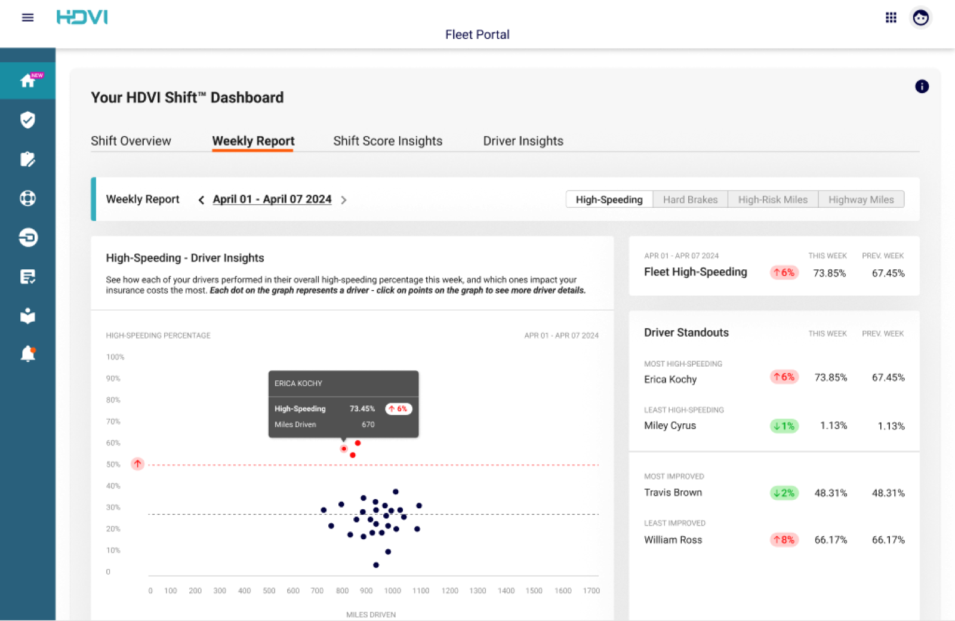955x621 pixels.
Task: Go to next week
Action: [x=344, y=200]
